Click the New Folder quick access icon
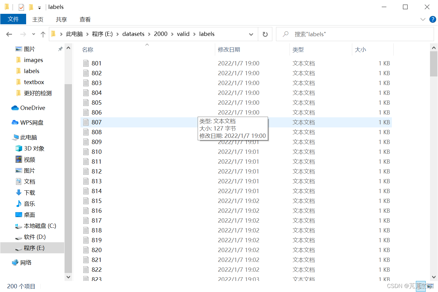 31,7
